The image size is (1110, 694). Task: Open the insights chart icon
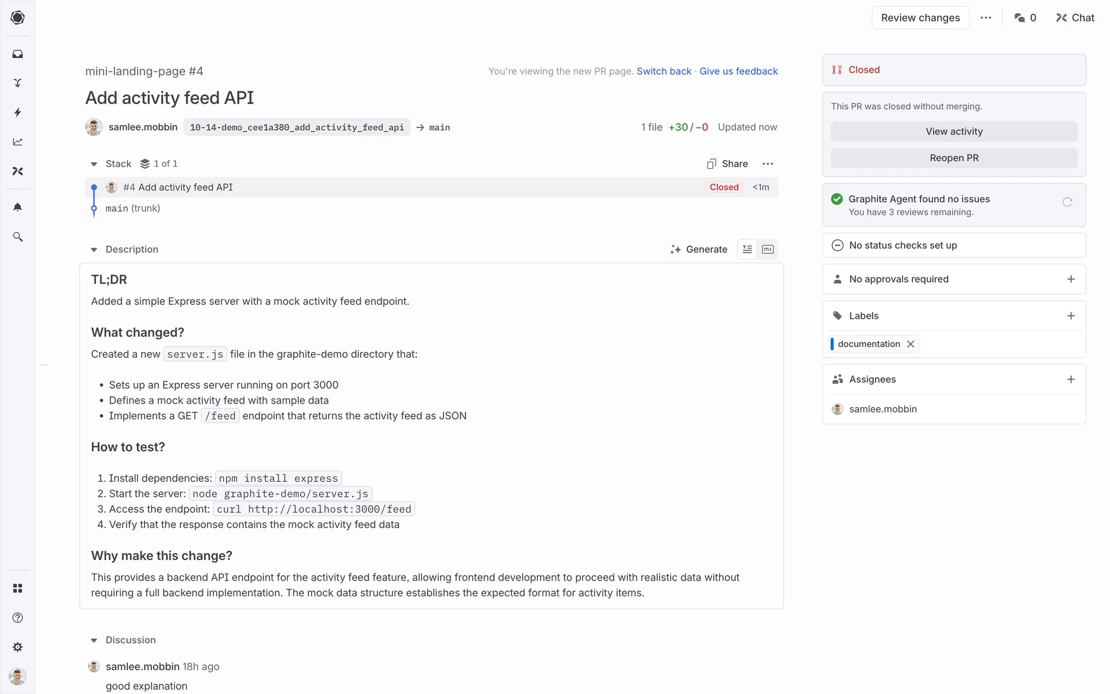coord(17,142)
